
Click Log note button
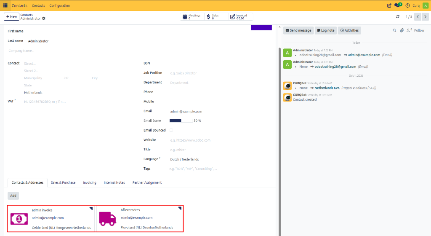[326, 30]
